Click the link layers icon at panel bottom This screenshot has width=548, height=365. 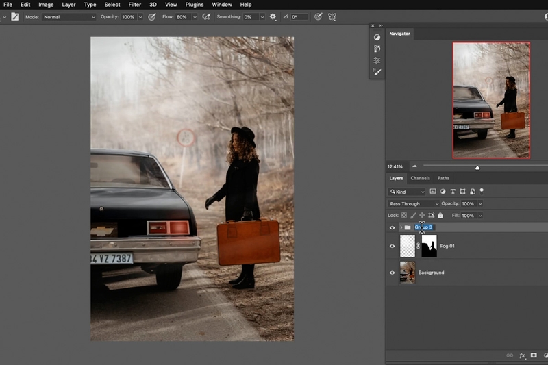510,355
